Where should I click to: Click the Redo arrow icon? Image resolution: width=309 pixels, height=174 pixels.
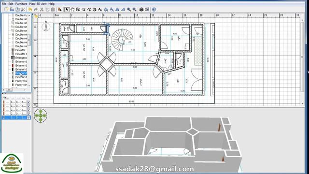tap(36, 10)
